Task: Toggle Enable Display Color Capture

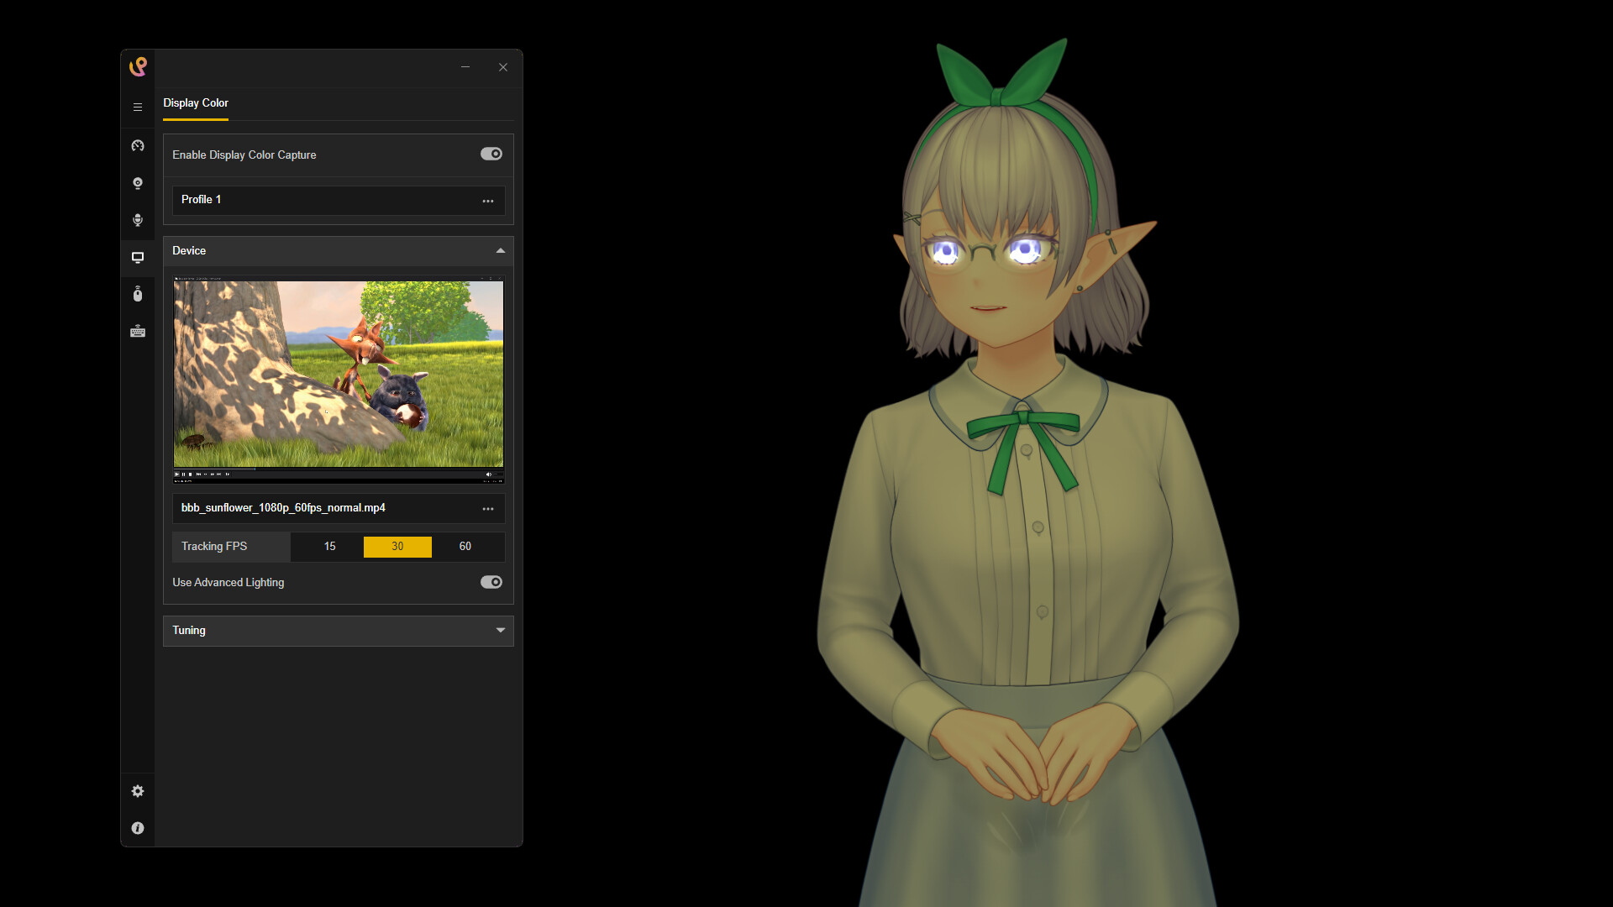Action: click(x=491, y=154)
